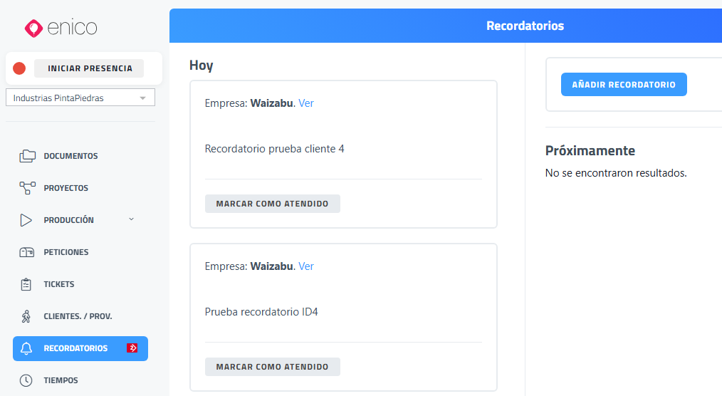Image resolution: width=722 pixels, height=396 pixels.
Task: Mark 'Recordatorio prueba cliente 4' as atendido
Action: 272,204
